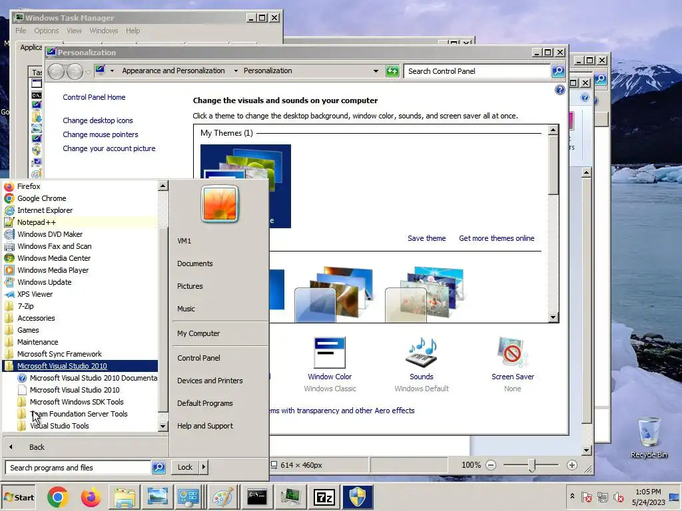This screenshot has height=511, width=682.
Task: Open the Task Manager Help menu
Action: pos(133,31)
